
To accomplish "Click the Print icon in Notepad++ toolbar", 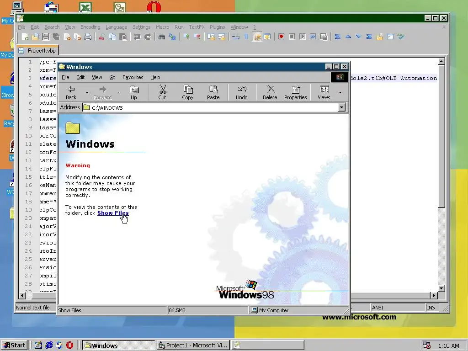I will (88, 37).
